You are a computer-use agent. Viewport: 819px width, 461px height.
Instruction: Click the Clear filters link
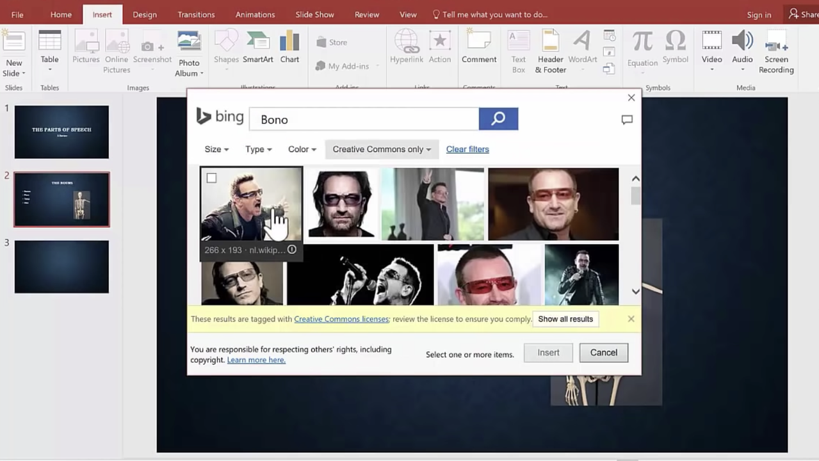pos(467,149)
